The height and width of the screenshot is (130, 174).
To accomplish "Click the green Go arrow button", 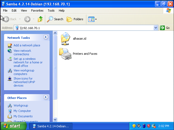I will pyautogui.click(x=162, y=28).
